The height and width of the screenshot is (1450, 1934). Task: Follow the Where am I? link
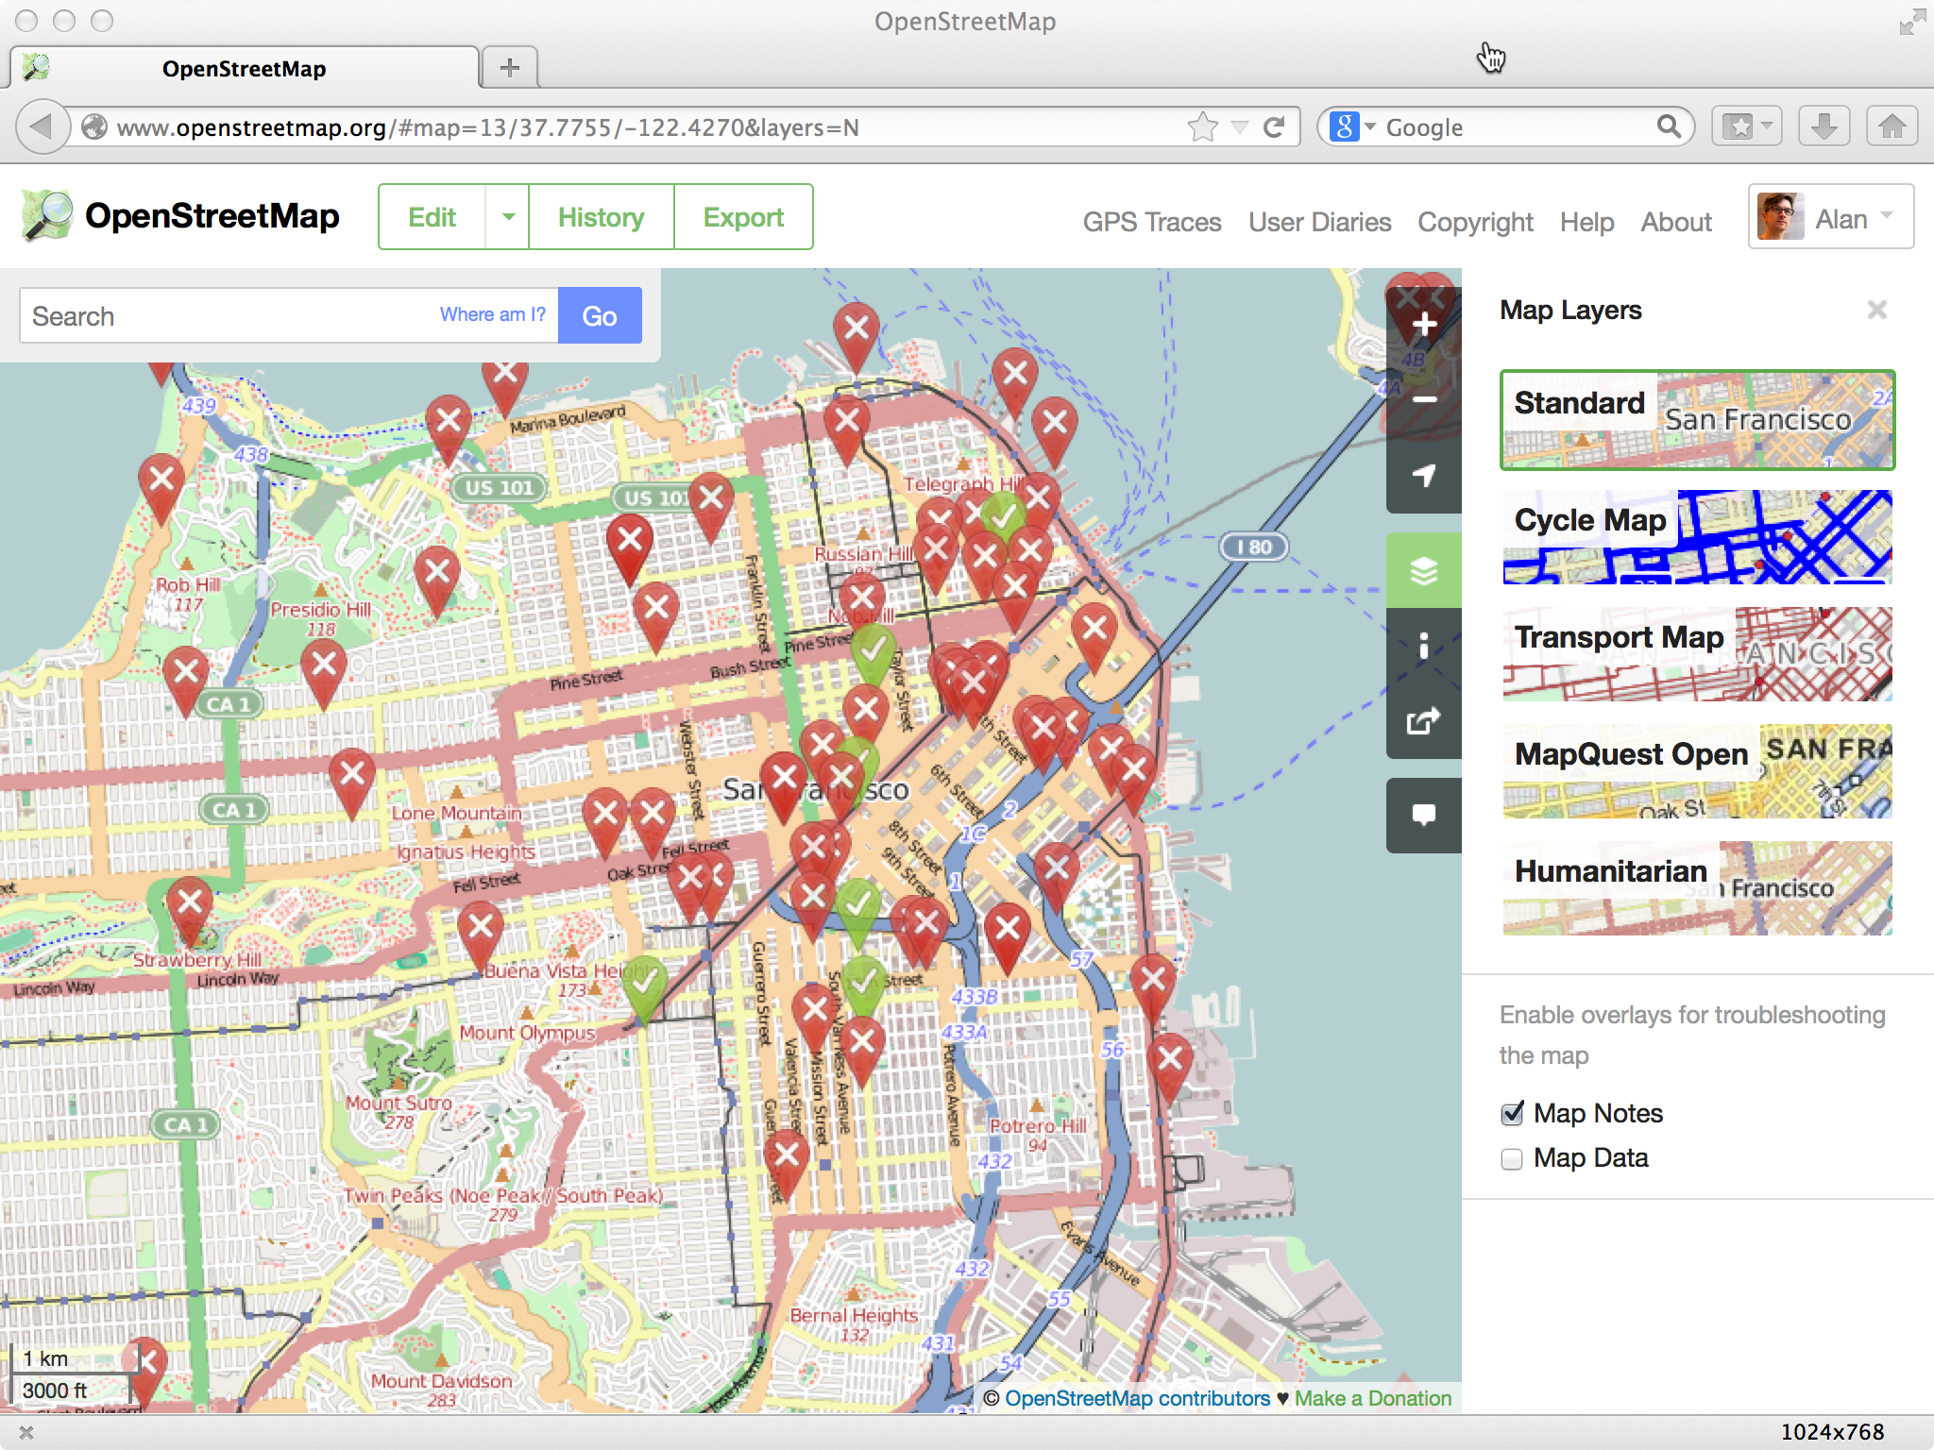point(492,314)
